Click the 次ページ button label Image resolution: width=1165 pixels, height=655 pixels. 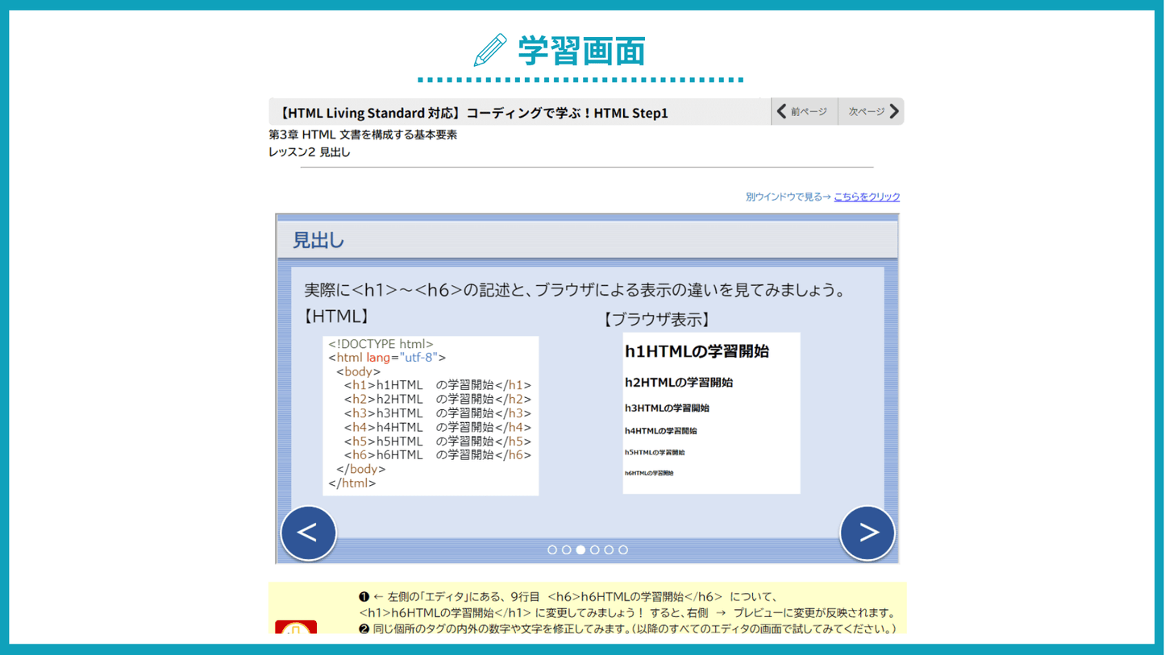coord(866,112)
